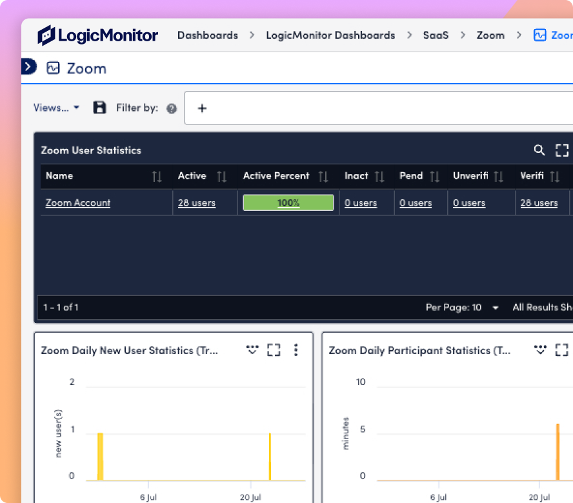Go to SaaS breadcrumb
Viewport: 573px width, 503px height.
[x=436, y=35]
